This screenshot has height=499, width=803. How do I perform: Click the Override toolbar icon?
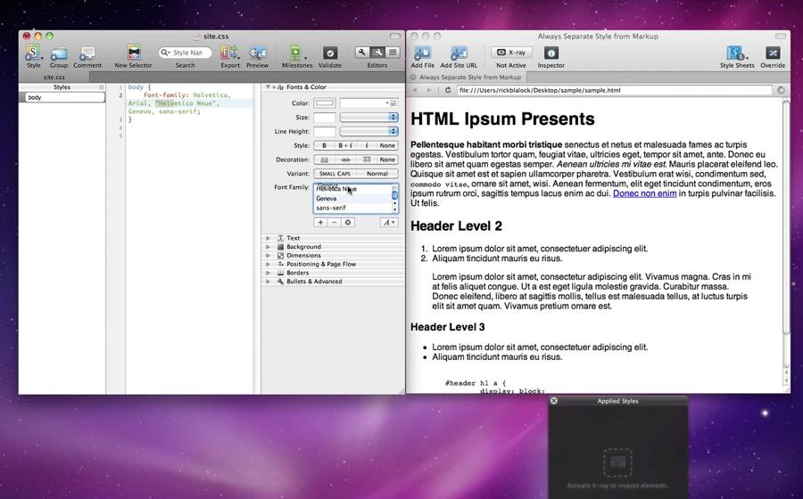[773, 53]
